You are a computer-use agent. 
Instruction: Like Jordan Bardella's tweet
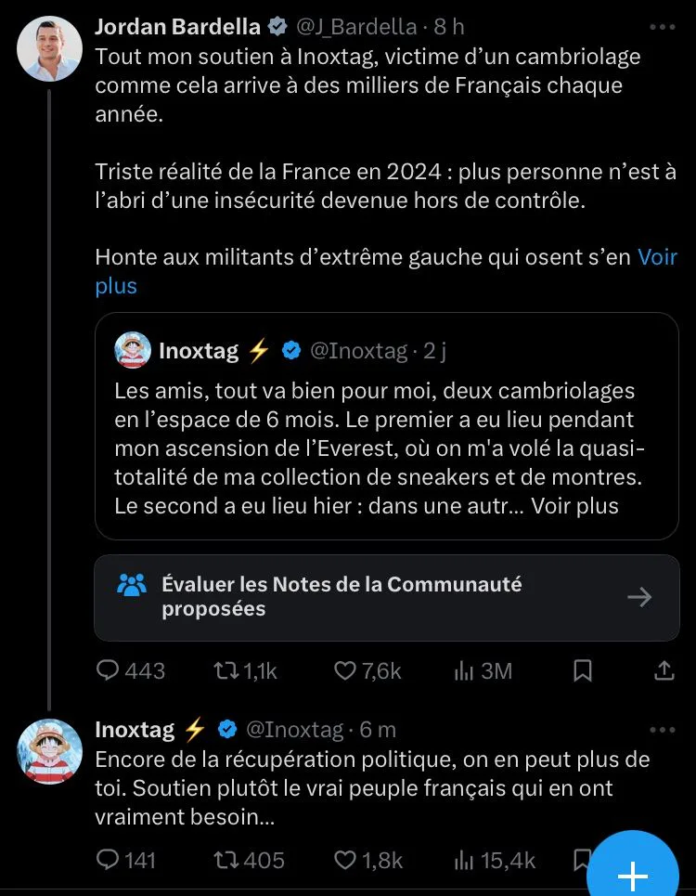click(x=367, y=670)
